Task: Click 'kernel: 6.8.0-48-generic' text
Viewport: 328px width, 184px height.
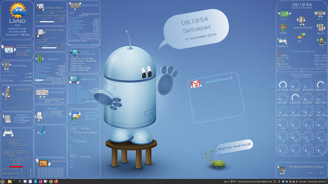Action: 301,74
